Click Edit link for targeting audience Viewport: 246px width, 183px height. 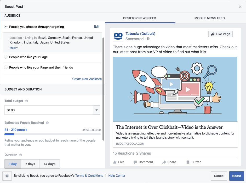pos(96,27)
